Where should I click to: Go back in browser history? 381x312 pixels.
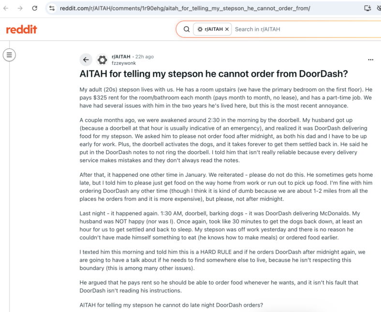point(6,8)
